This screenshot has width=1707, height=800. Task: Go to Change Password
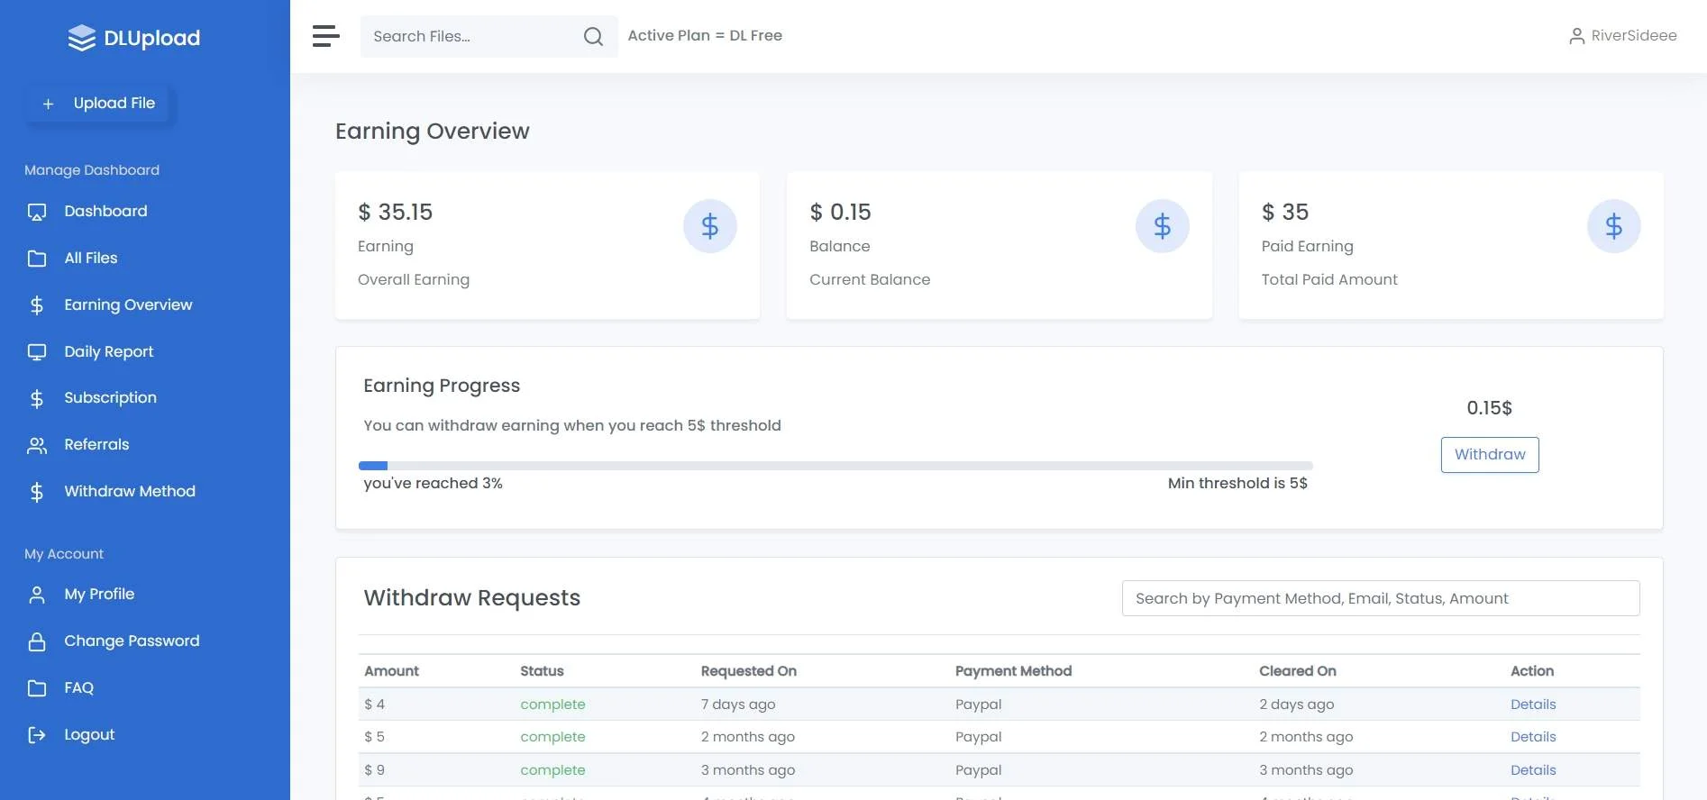[132, 641]
